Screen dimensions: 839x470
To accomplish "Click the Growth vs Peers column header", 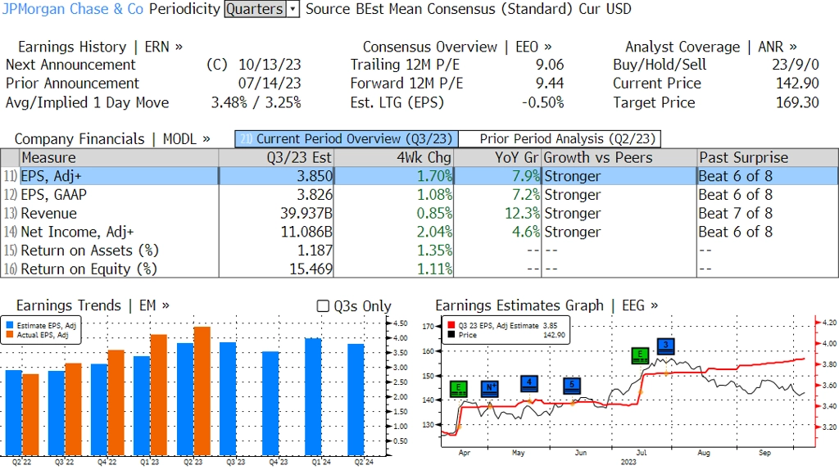I will (x=619, y=158).
